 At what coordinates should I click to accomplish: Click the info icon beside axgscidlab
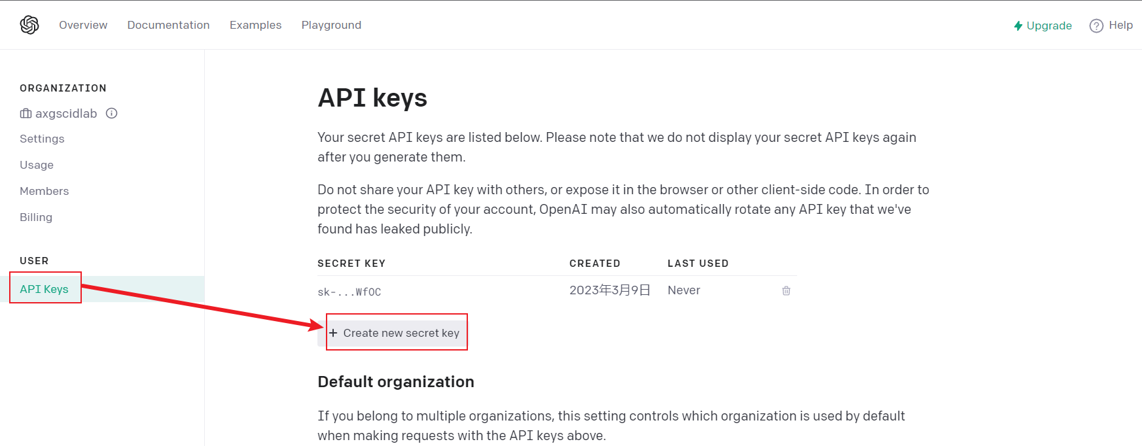click(112, 113)
